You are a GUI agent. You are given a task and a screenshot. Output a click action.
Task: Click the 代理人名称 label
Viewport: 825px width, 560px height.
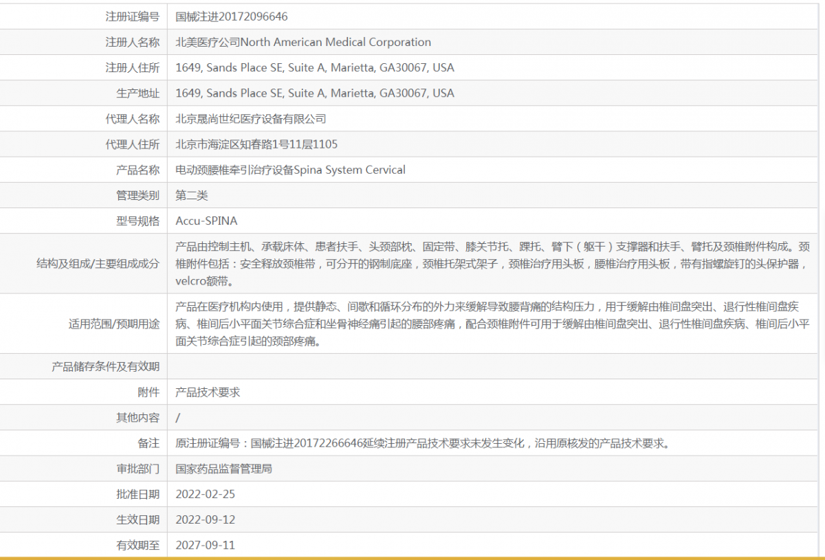pos(132,119)
